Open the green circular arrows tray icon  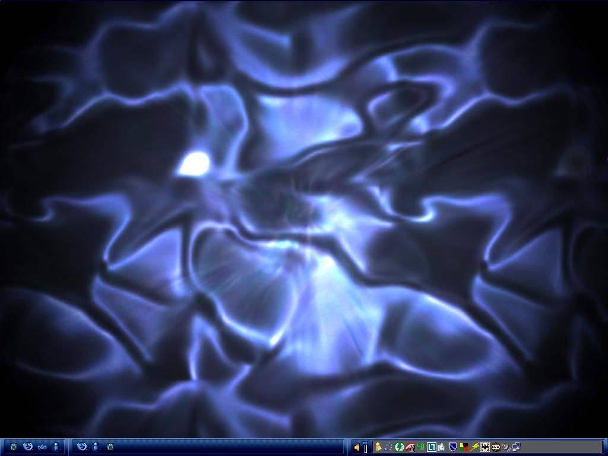tap(400, 447)
